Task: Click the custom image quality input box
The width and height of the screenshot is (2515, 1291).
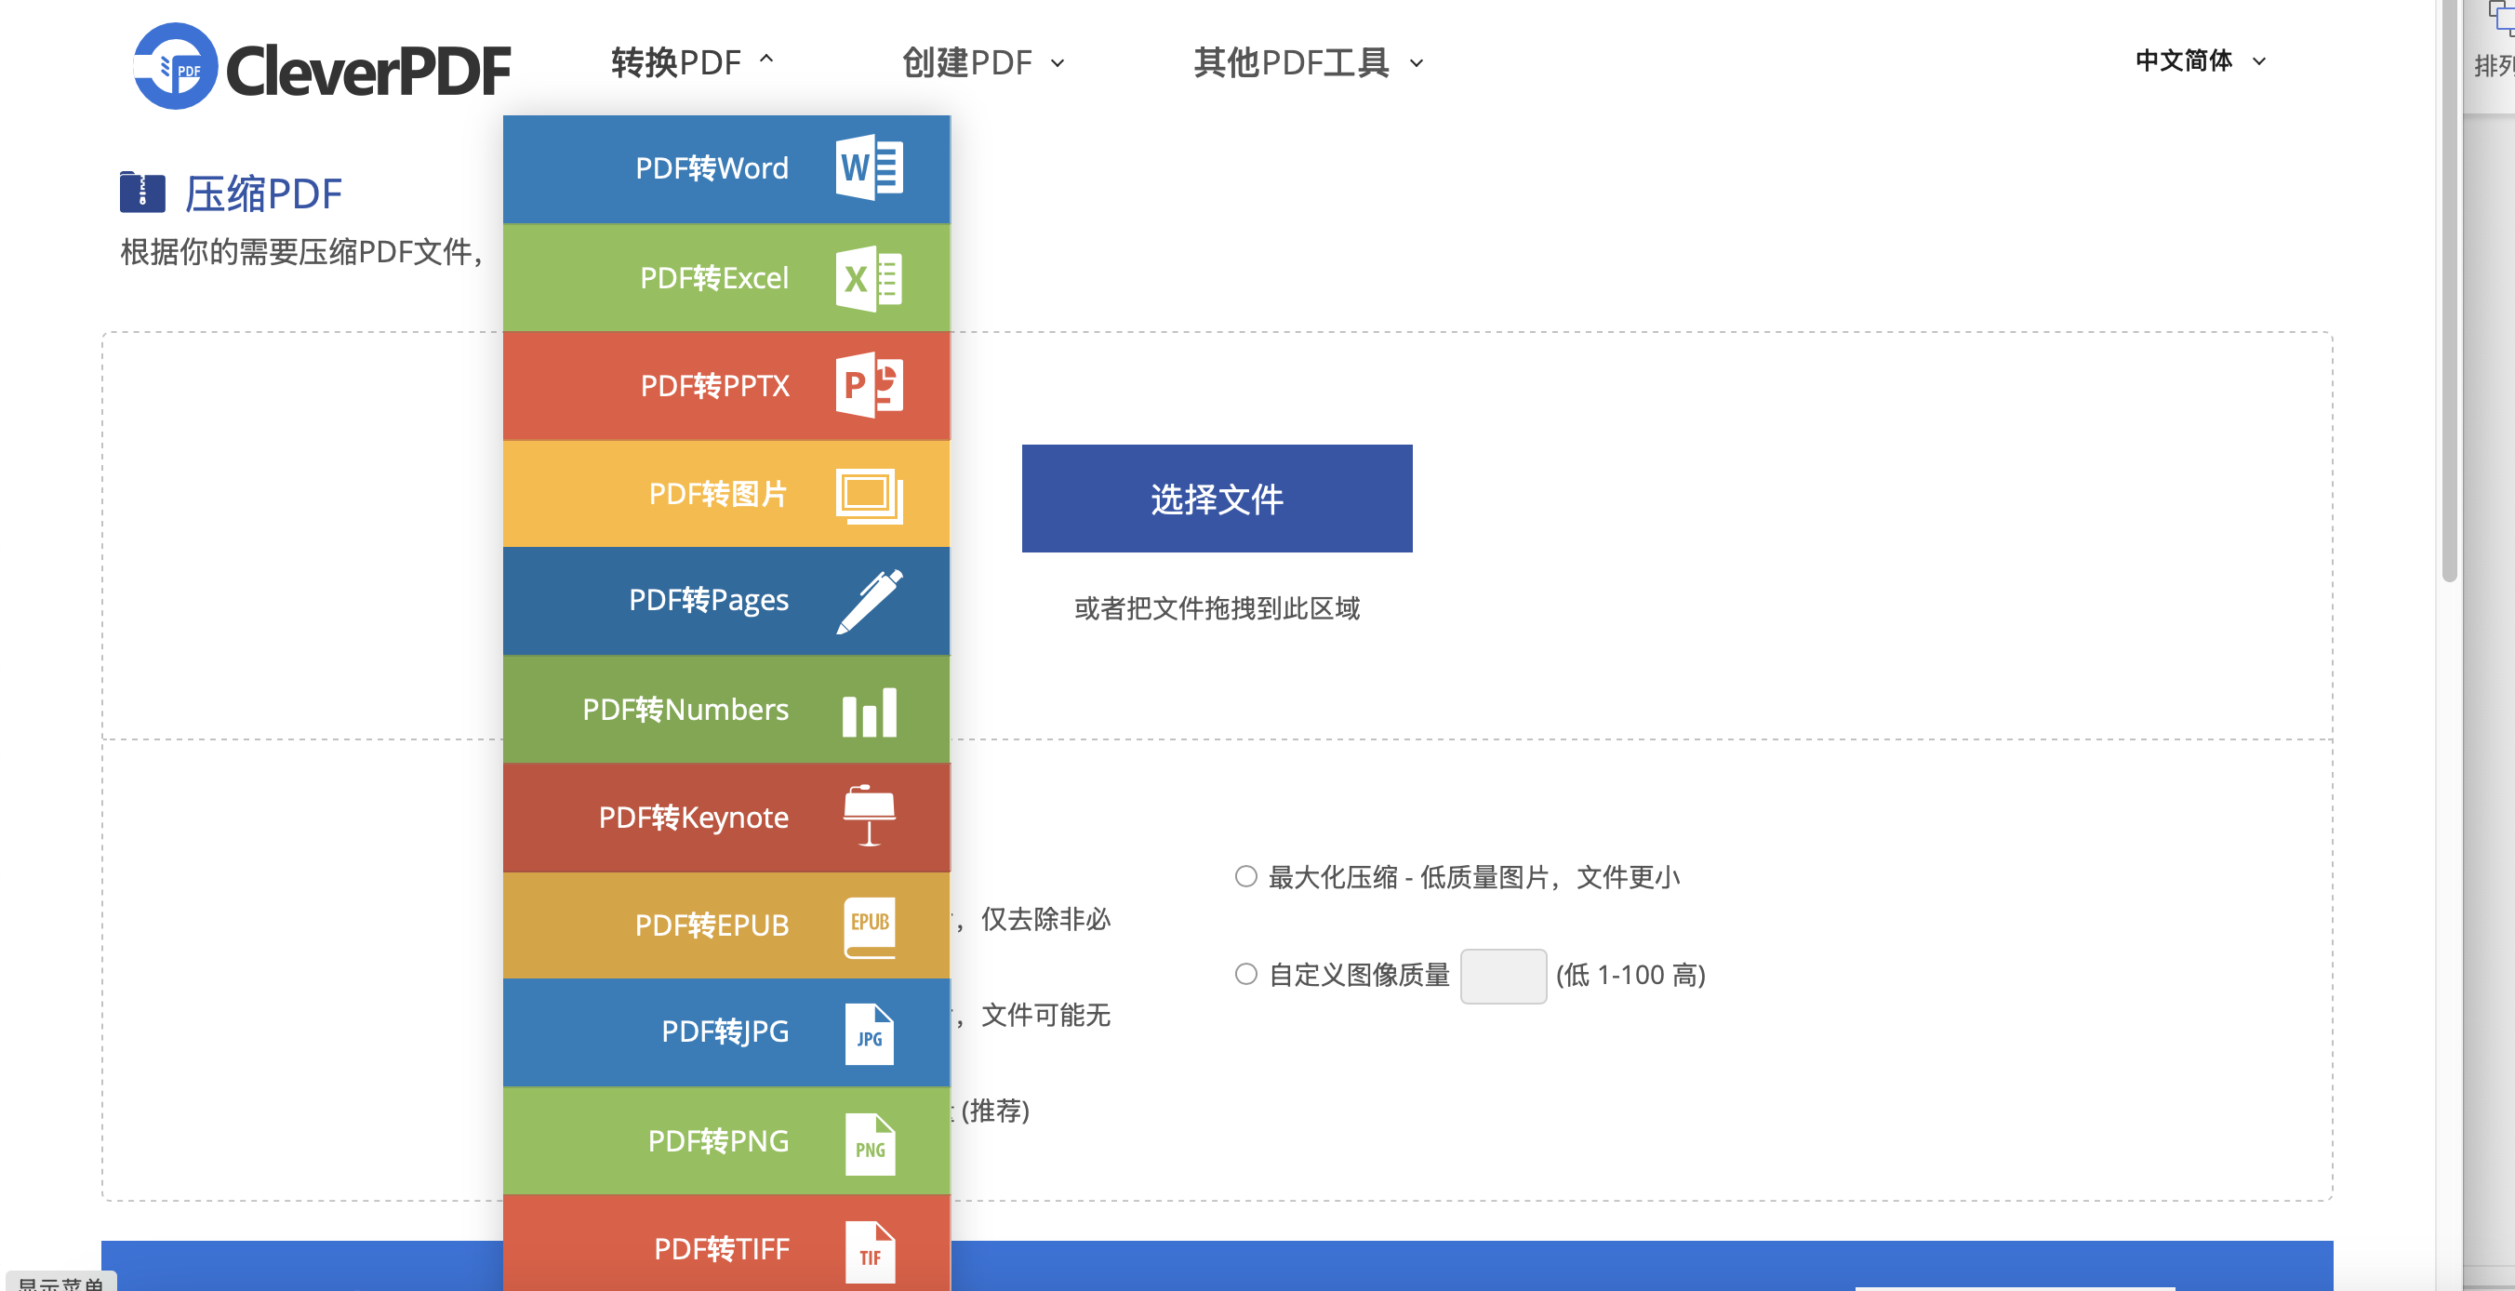Action: [x=1502, y=976]
